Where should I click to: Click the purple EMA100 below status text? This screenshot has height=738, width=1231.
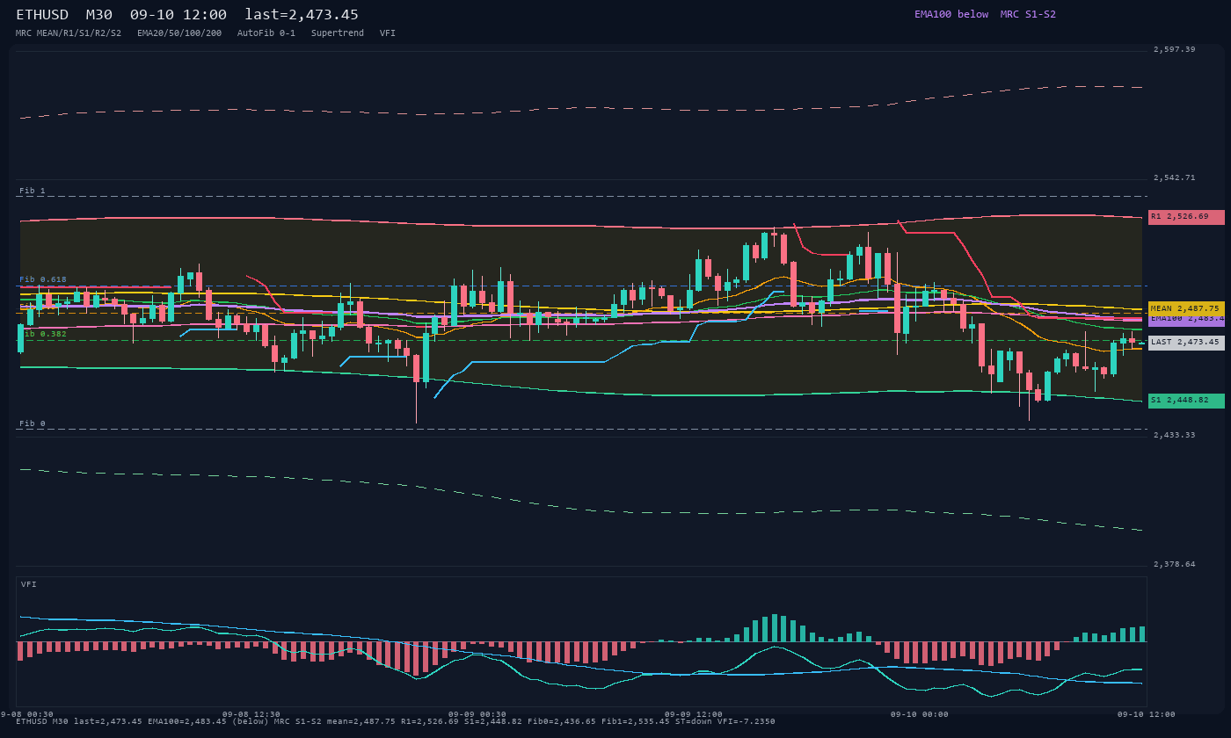tap(951, 14)
